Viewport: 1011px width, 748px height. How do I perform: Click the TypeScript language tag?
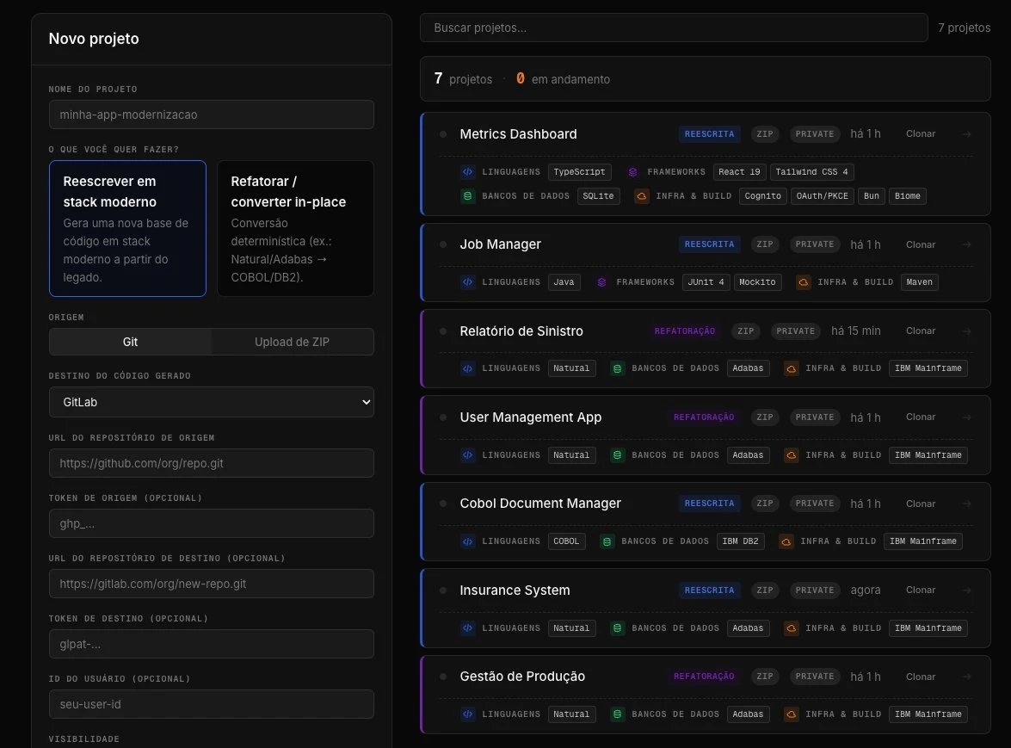pos(579,172)
